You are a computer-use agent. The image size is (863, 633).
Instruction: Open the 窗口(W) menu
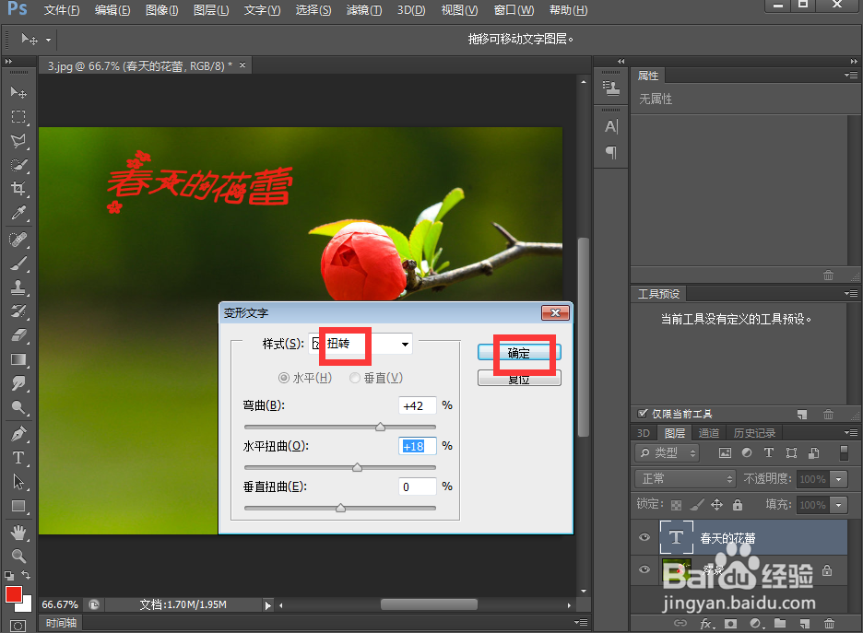pos(514,10)
